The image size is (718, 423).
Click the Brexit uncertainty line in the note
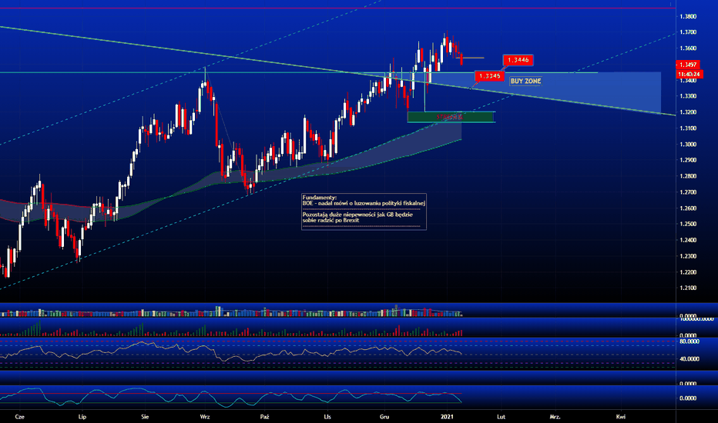pos(357,217)
